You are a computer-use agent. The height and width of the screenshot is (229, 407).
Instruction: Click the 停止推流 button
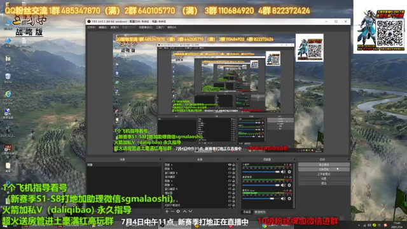[x=324, y=165]
